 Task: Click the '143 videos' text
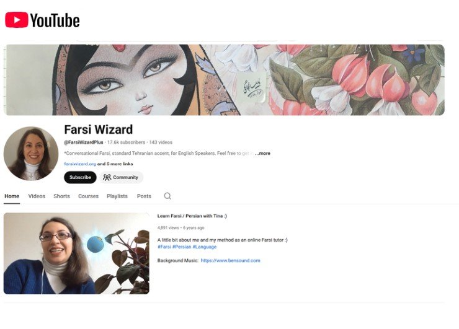pyautogui.click(x=161, y=142)
